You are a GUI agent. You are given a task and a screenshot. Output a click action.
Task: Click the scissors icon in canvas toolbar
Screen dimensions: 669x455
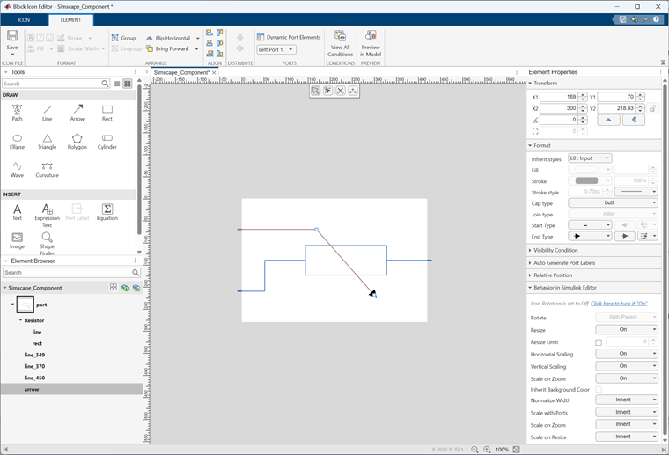pos(340,91)
